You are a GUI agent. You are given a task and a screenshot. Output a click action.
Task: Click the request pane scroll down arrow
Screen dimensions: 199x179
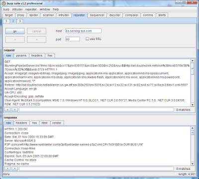click(x=193, y=105)
